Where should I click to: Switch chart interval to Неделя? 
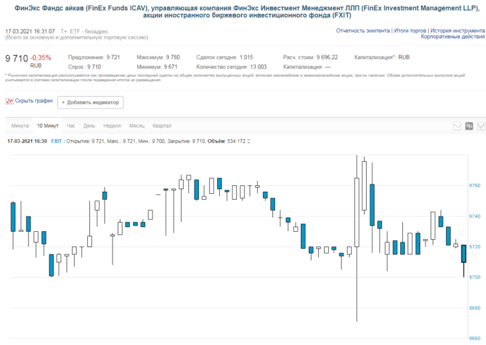(112, 126)
